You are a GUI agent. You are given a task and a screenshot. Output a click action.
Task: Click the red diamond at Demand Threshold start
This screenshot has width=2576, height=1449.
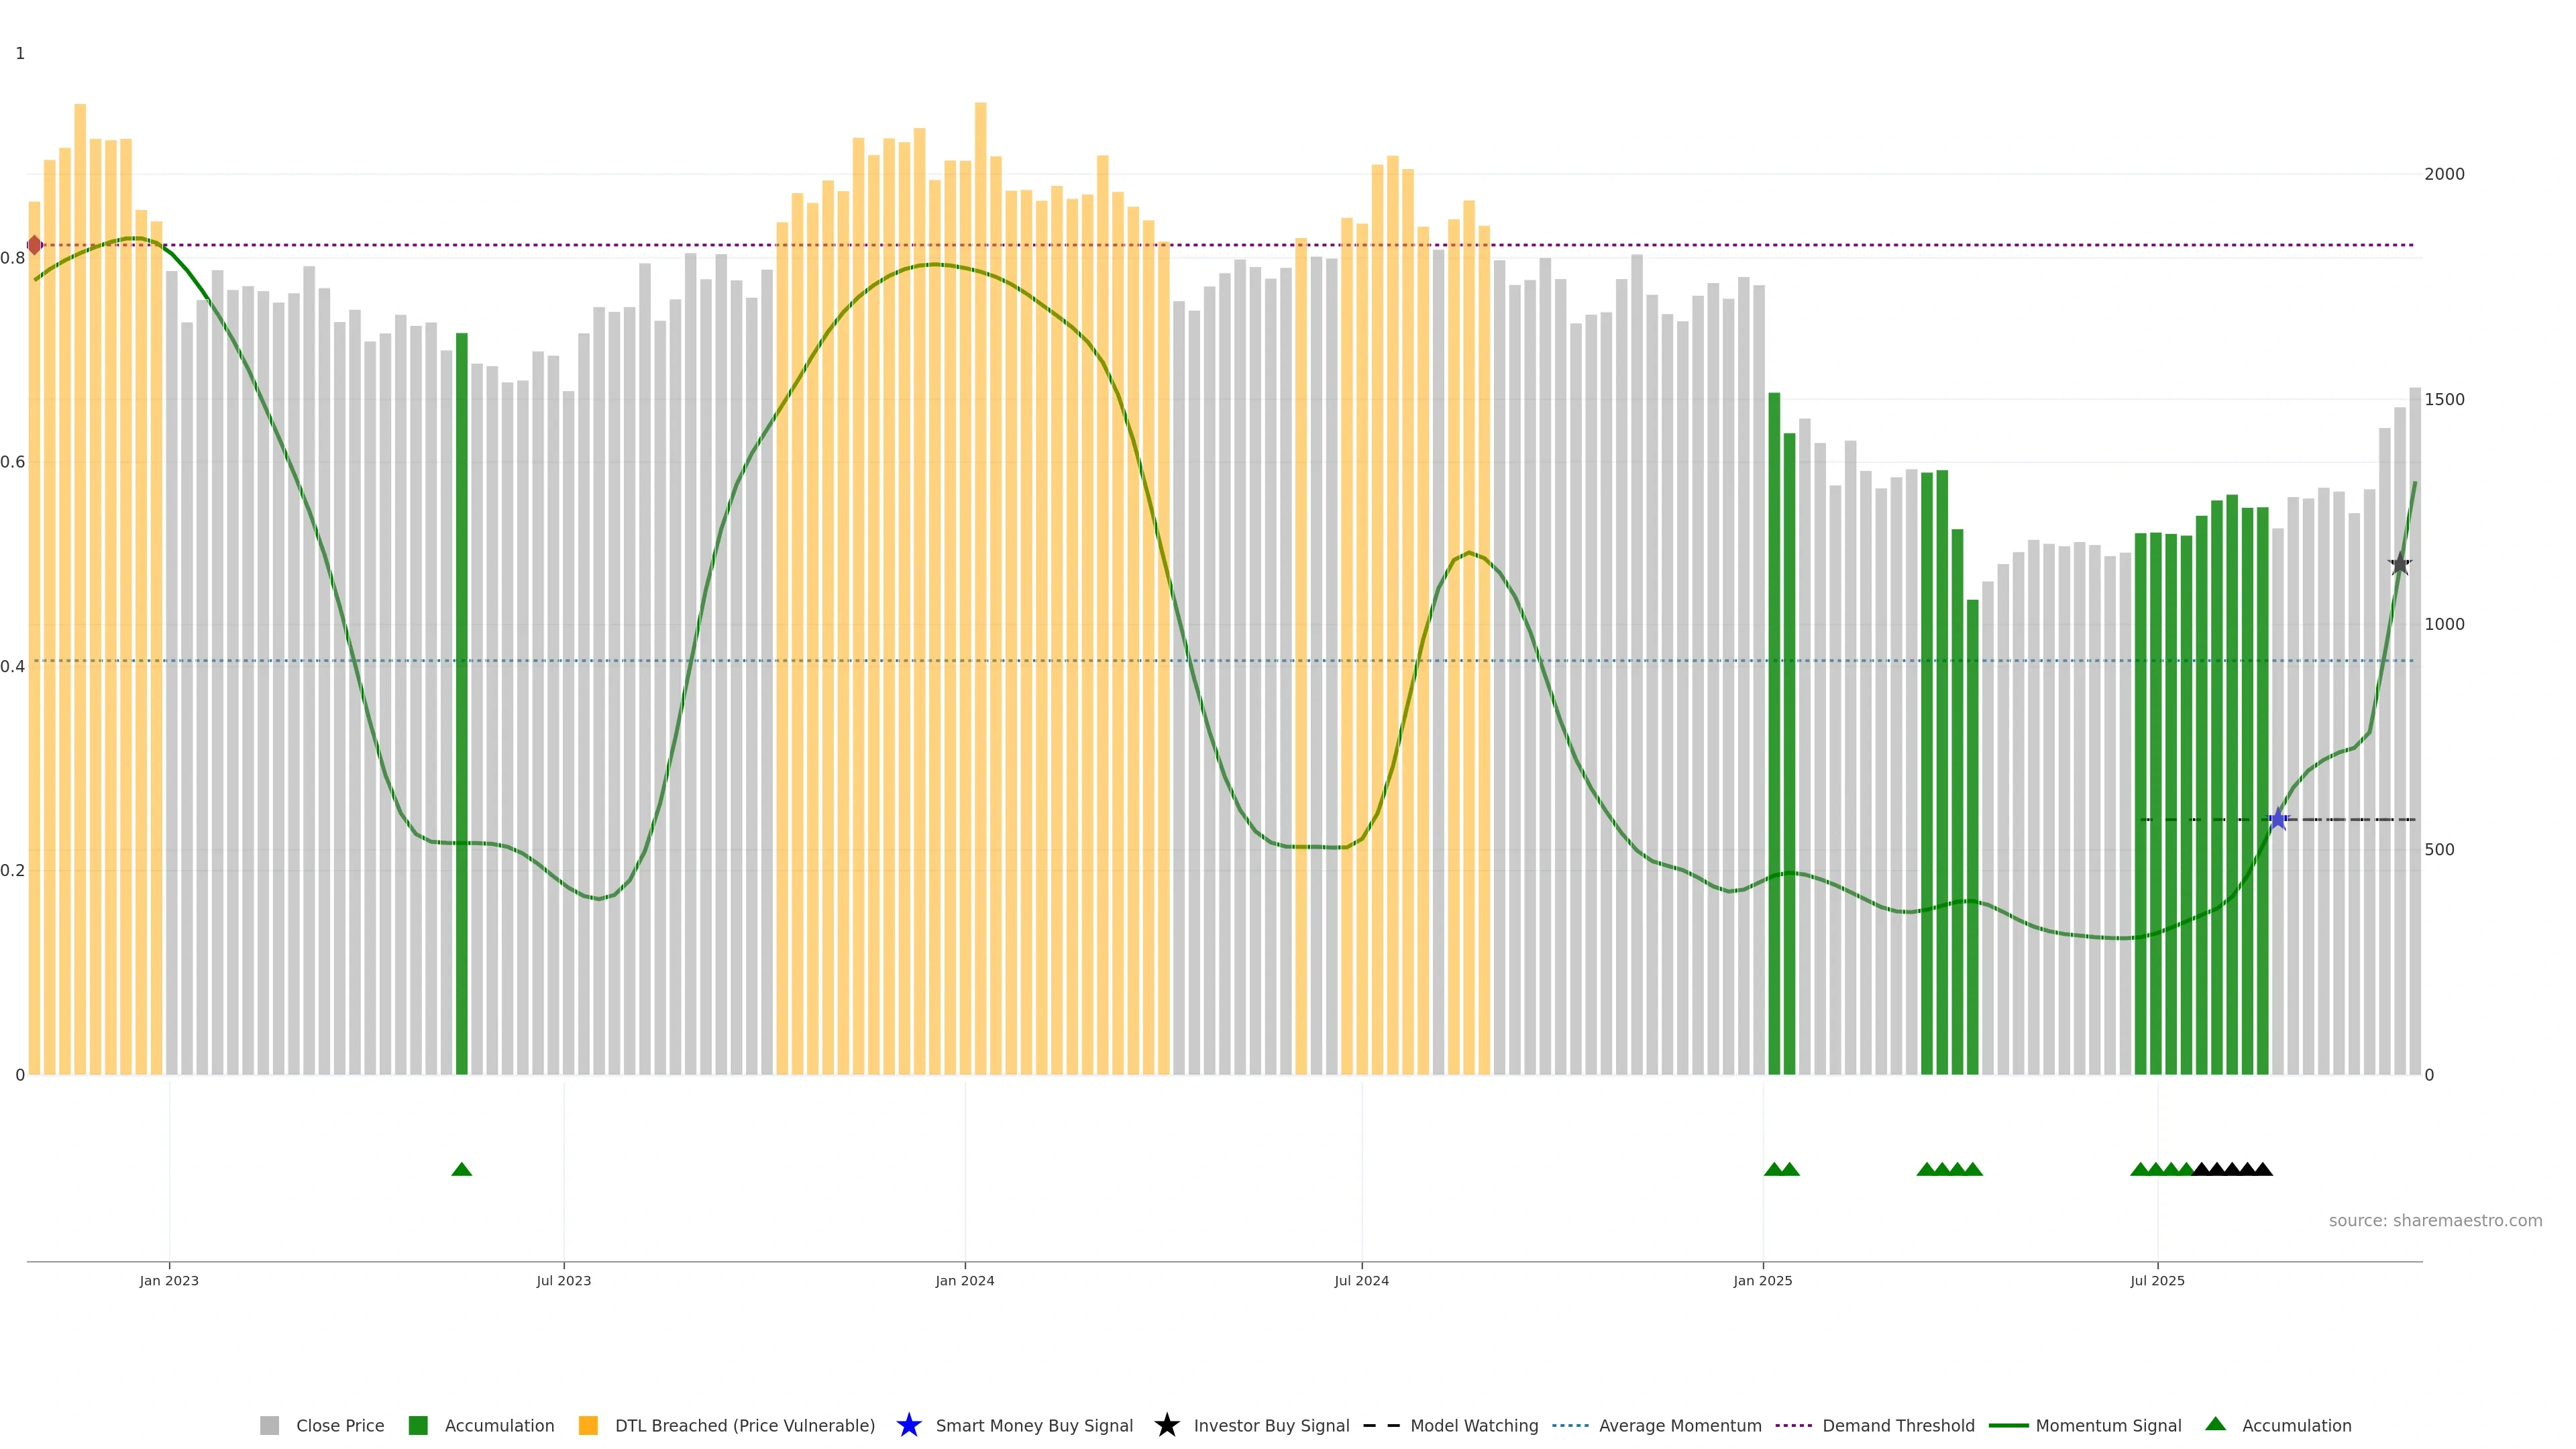34,245
